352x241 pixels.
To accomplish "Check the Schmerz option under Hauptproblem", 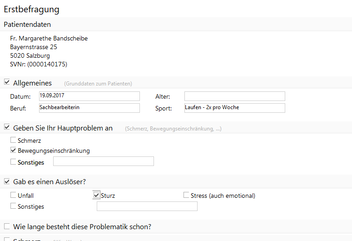I will click(14, 141).
